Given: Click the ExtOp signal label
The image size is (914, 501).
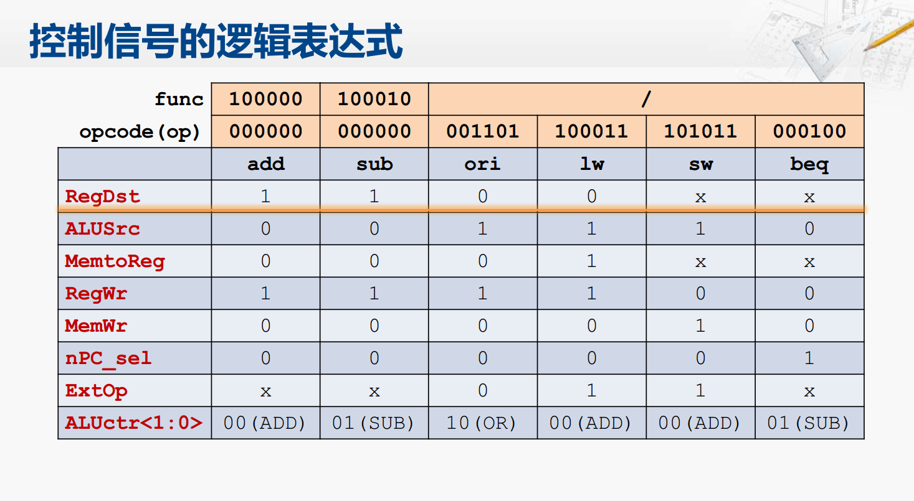Looking at the screenshot, I should pos(96,391).
